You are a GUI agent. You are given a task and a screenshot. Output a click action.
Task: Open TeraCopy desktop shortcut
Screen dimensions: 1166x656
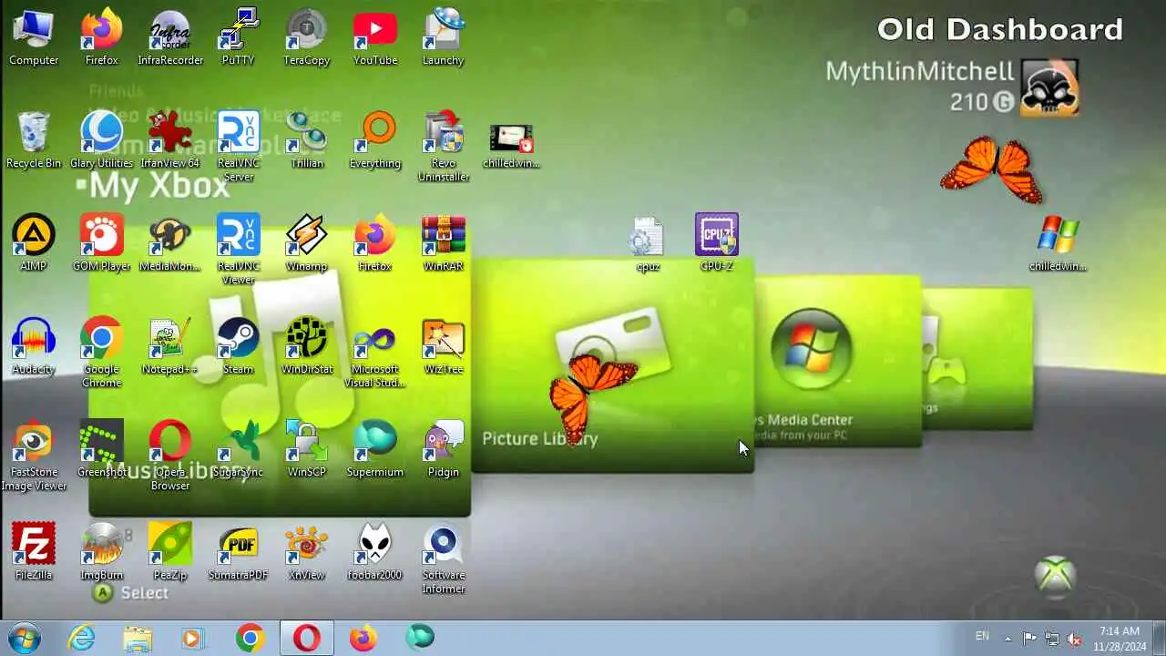(x=306, y=37)
